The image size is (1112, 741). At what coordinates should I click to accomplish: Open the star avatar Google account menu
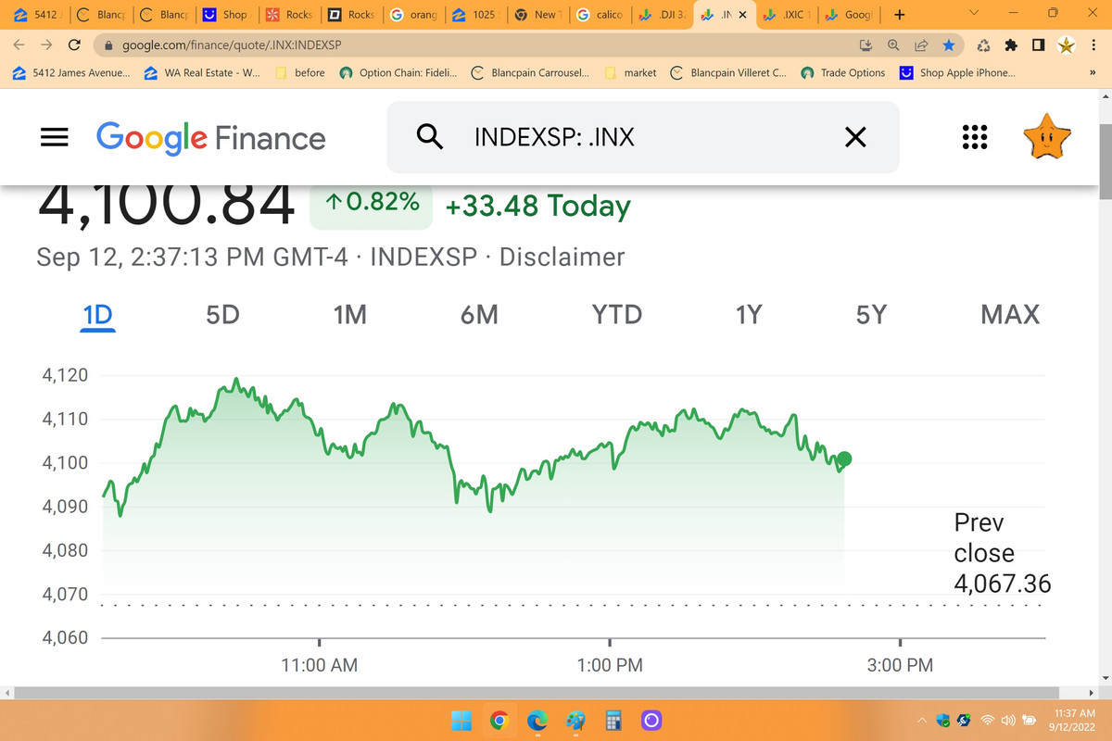coord(1047,137)
